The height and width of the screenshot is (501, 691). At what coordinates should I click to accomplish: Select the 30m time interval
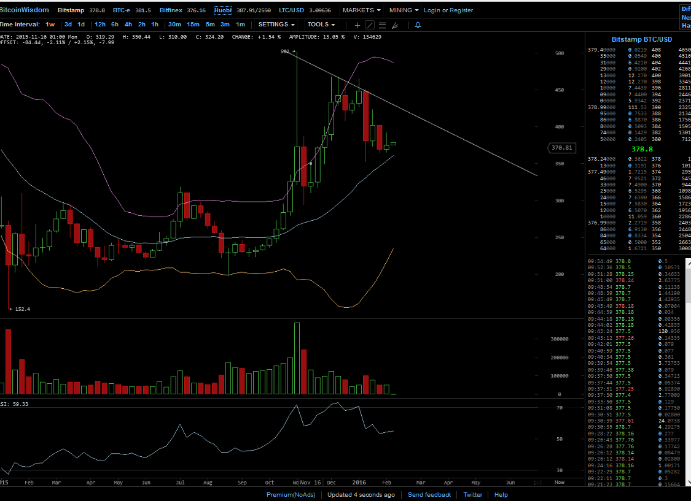click(x=174, y=25)
